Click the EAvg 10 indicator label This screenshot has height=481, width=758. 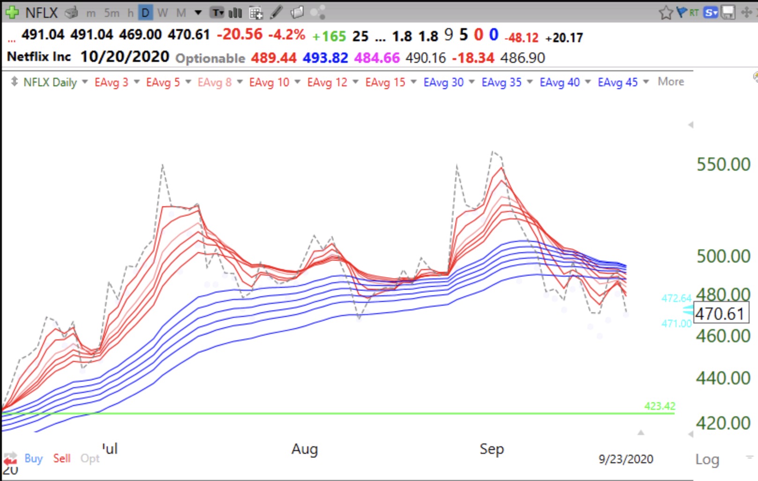(x=269, y=82)
